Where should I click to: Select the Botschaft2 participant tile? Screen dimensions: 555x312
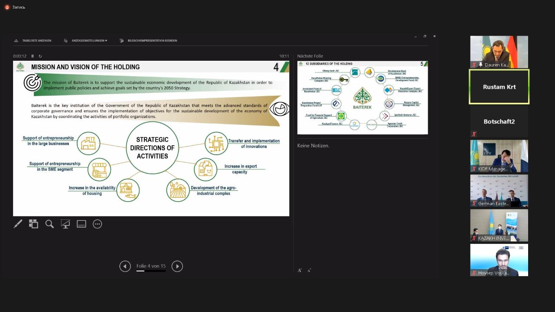pyautogui.click(x=499, y=121)
